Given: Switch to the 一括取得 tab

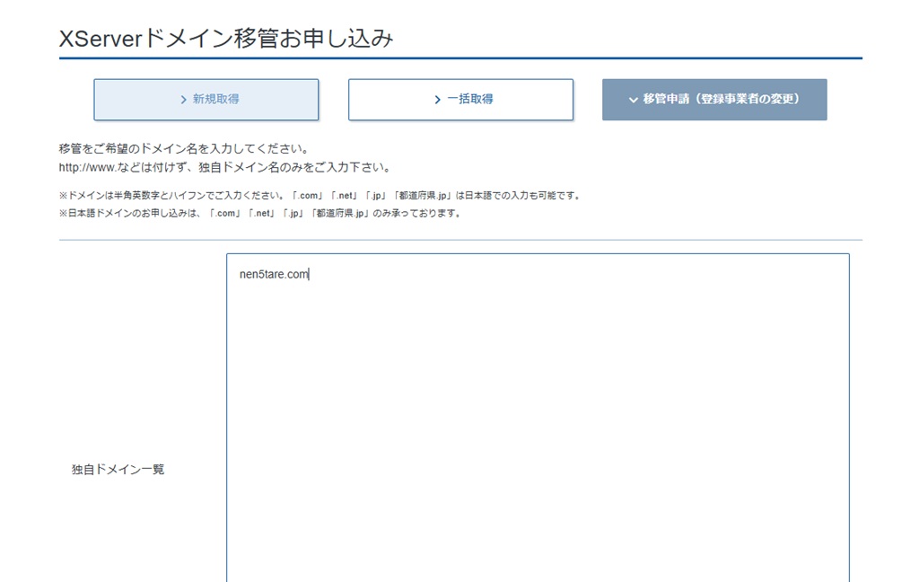Looking at the screenshot, I should pyautogui.click(x=460, y=100).
